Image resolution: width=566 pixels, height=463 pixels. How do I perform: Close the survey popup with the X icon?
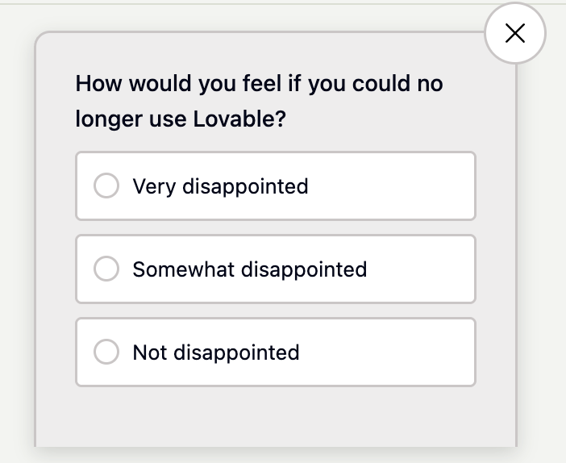coord(514,33)
